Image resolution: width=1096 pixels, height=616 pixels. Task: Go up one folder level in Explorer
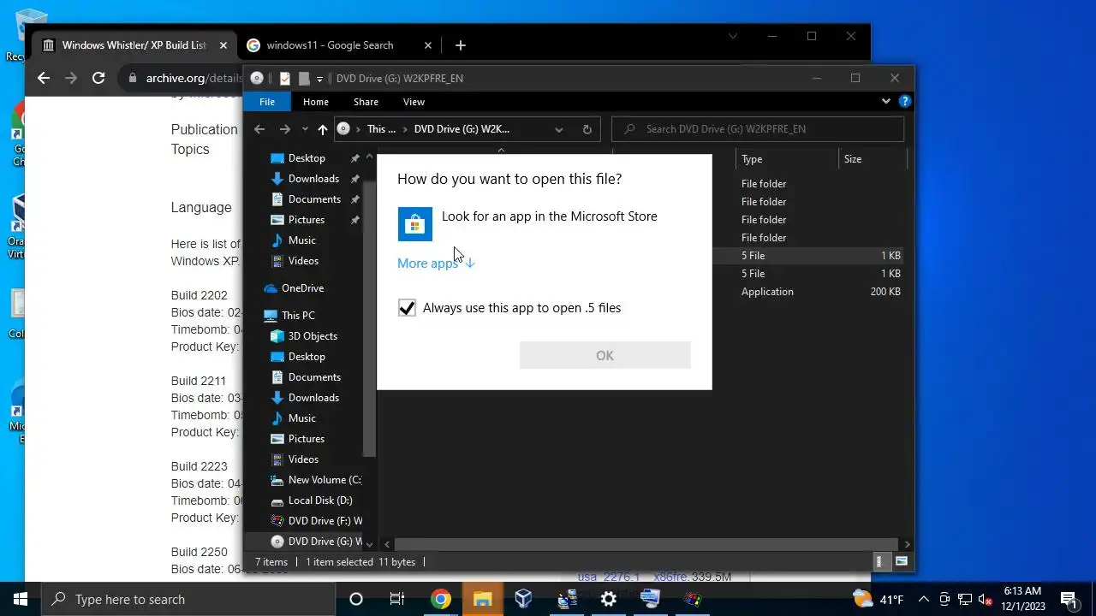[x=322, y=129]
